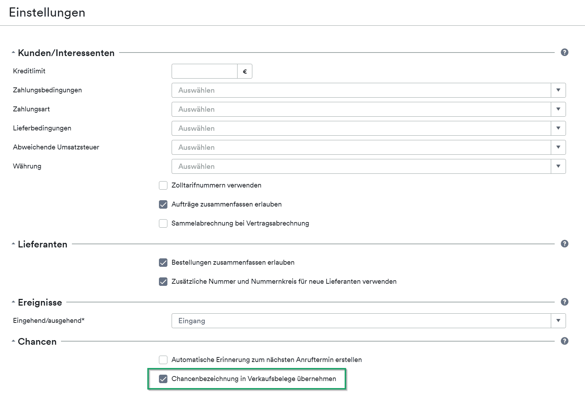
Task: Click the Eingehend/ausgehend* field label
Action: [49, 321]
